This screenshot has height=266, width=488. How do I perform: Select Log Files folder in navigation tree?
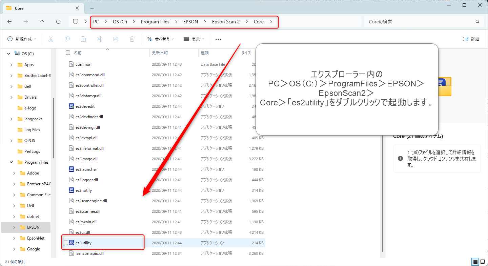[x=32, y=130]
